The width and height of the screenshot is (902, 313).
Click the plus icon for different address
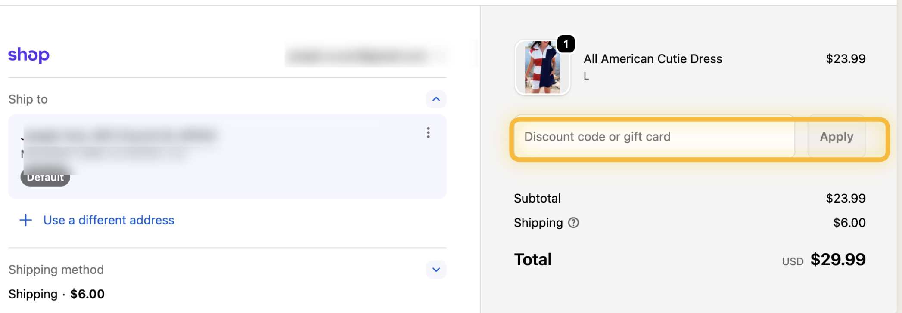26,220
